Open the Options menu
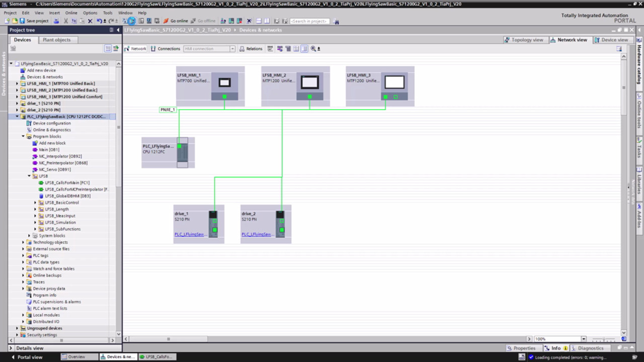Image resolution: width=644 pixels, height=362 pixels. click(90, 13)
